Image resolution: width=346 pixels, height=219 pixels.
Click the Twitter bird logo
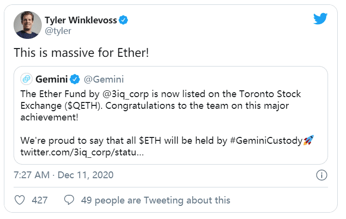tap(320, 19)
